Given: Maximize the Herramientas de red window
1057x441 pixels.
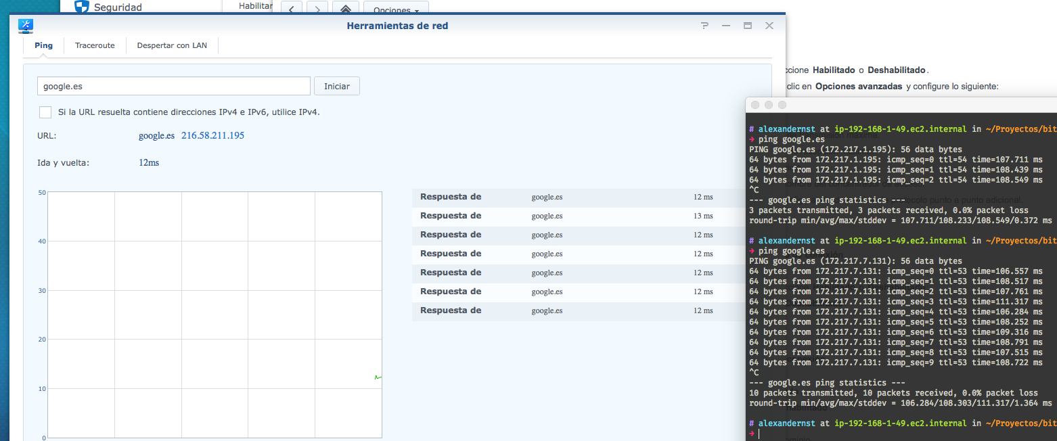Looking at the screenshot, I should point(748,26).
